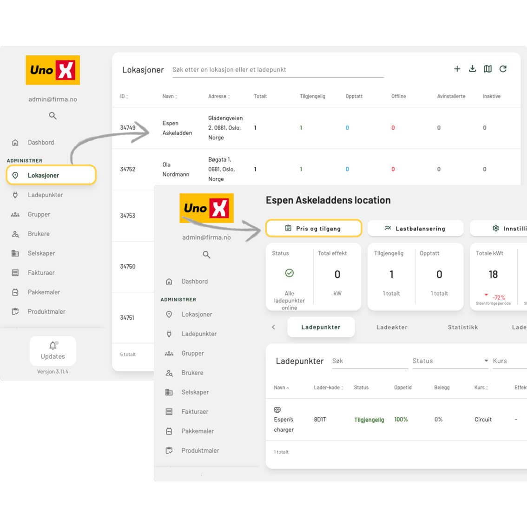Image resolution: width=527 pixels, height=527 pixels.
Task: Click the plus icon to add location
Action: [457, 69]
